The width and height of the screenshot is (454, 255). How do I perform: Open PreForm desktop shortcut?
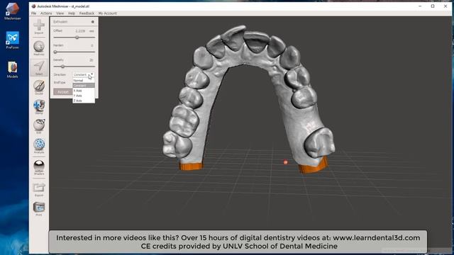pyautogui.click(x=13, y=40)
